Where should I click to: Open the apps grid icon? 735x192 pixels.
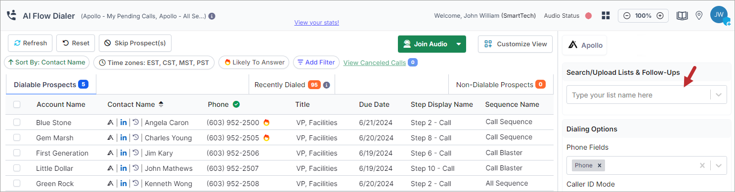coord(605,15)
